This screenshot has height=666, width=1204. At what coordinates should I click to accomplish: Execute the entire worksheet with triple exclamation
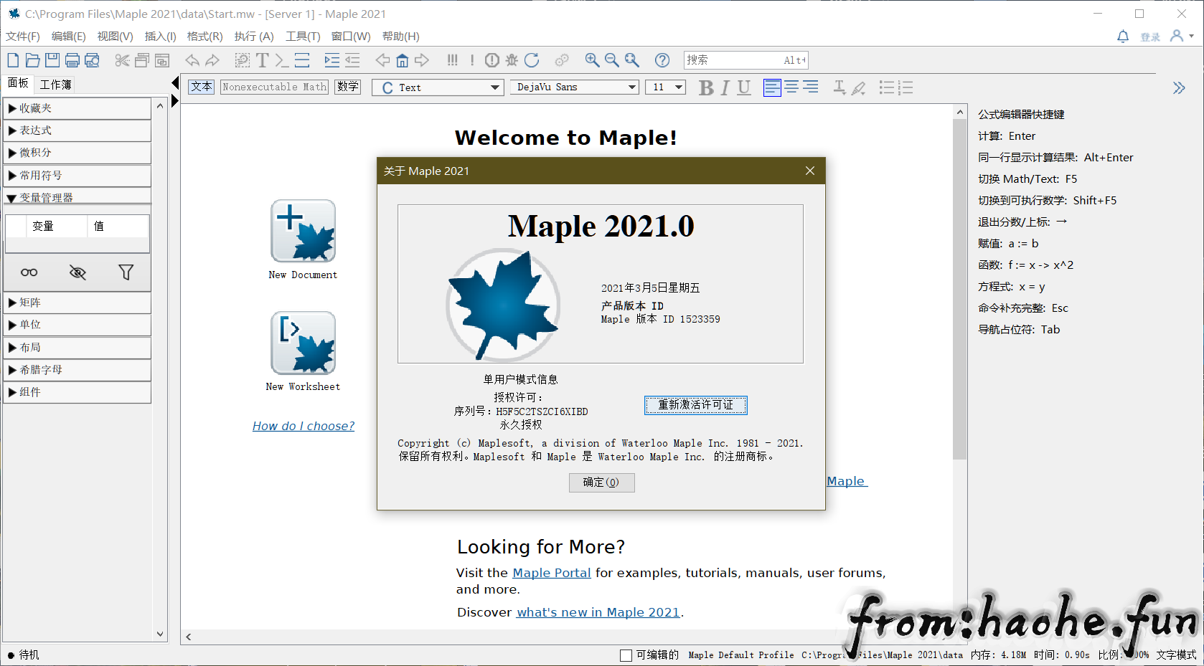pos(452,60)
